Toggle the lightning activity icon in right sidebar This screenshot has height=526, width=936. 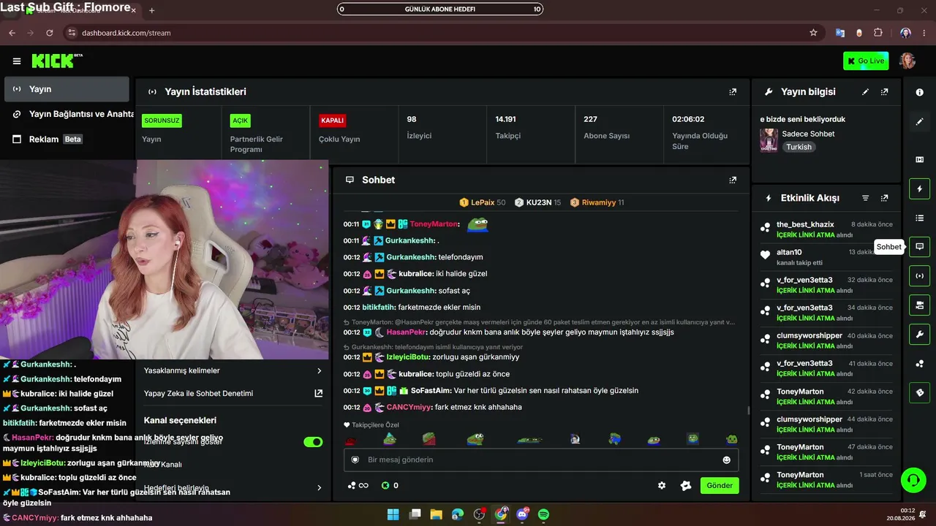[x=920, y=189]
